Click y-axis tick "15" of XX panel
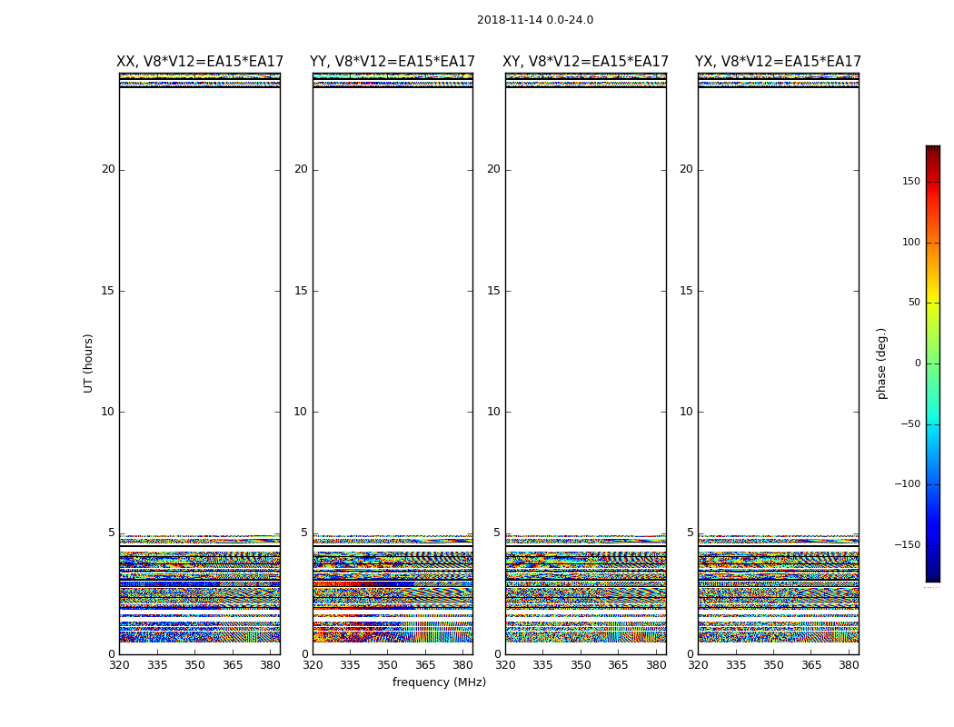The height and width of the screenshot is (727, 954). click(108, 290)
